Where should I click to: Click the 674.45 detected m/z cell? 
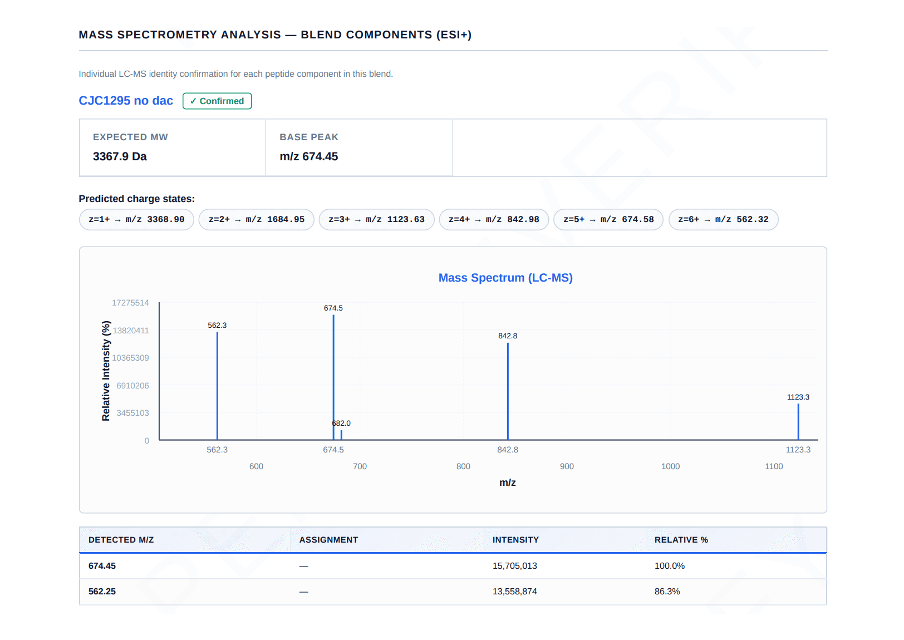point(102,566)
